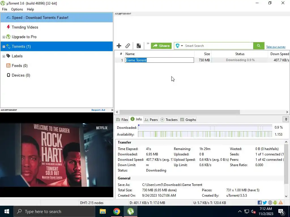
Task: Click the Android icon in status bar
Action: click(x=275, y=203)
